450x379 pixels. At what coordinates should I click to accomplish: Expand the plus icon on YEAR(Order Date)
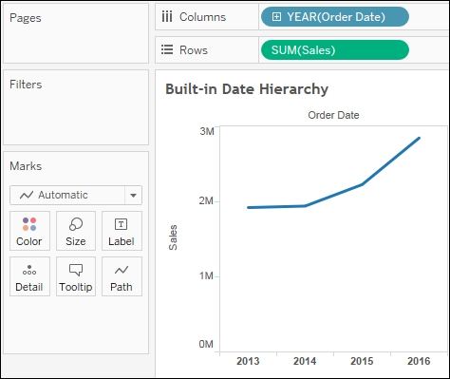tap(276, 17)
